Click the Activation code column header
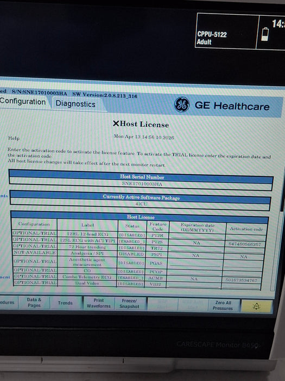This screenshot has height=381, width=285. click(x=246, y=229)
